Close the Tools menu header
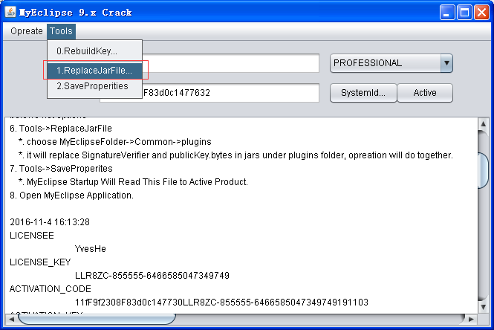This screenshot has width=494, height=330. click(x=61, y=31)
